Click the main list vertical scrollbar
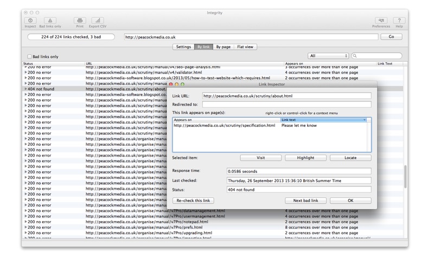The height and width of the screenshot is (271, 434). (x=405, y=176)
